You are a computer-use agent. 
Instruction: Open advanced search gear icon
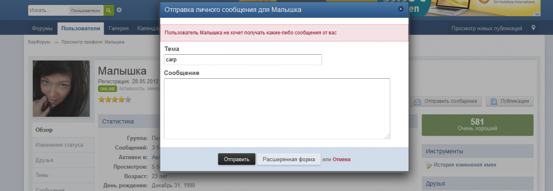119,10
